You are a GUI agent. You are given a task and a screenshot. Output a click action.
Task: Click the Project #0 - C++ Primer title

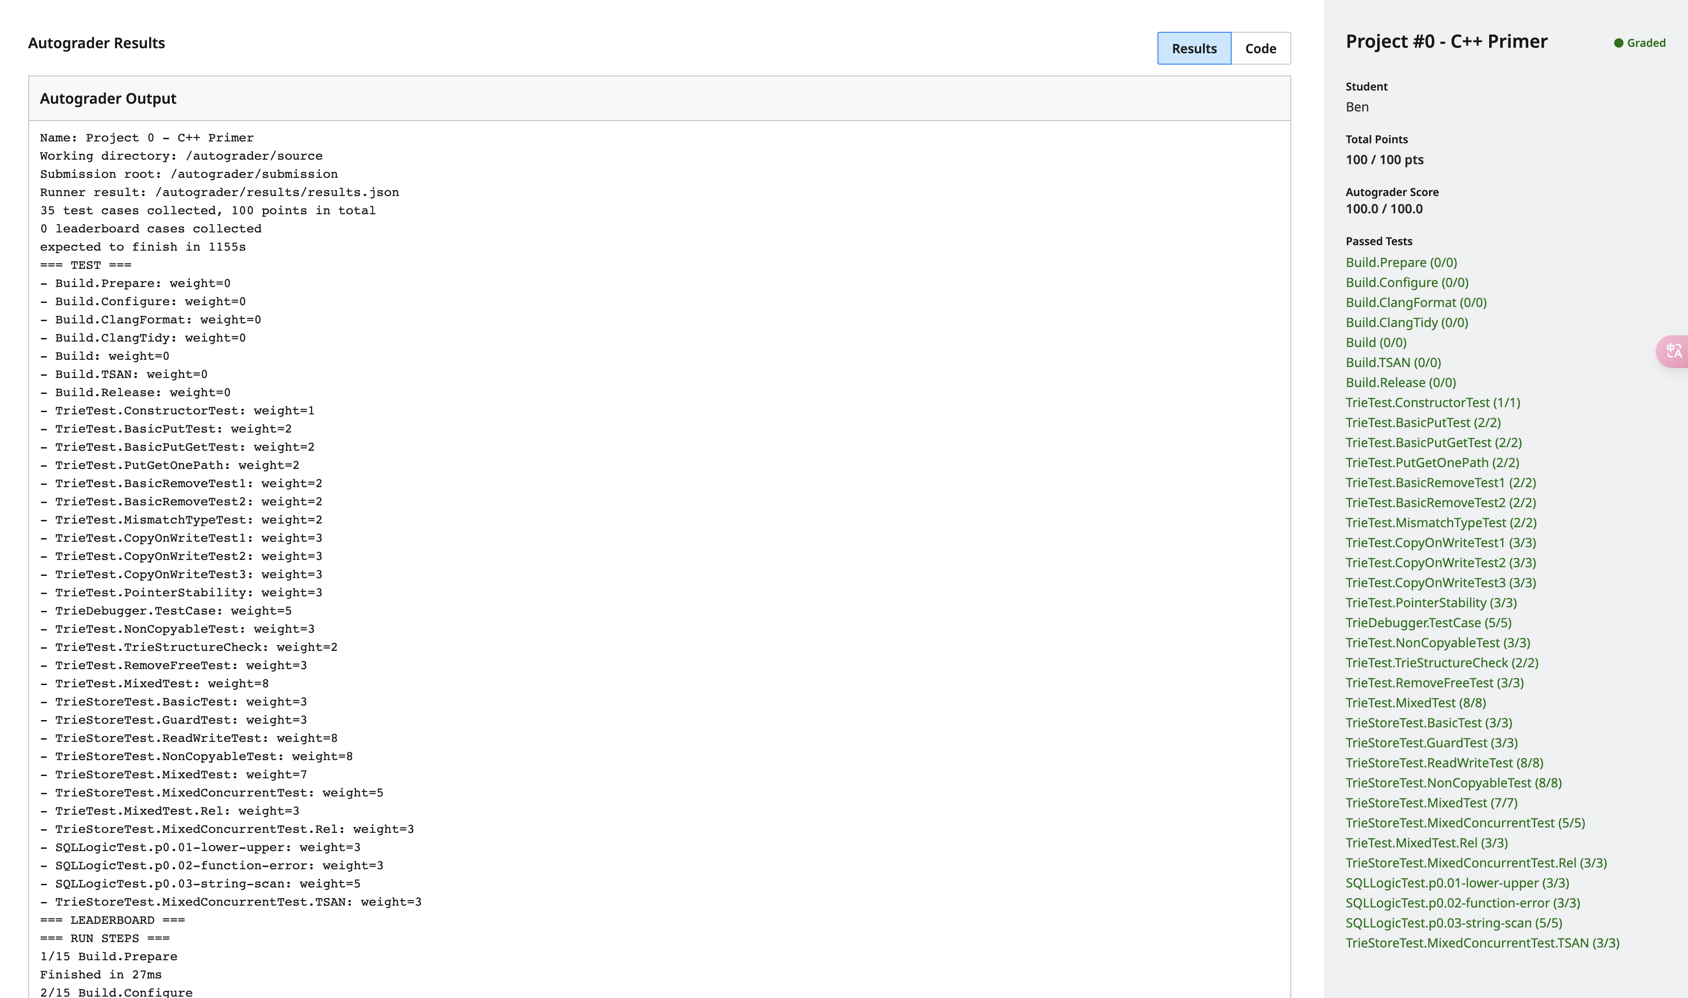pos(1446,42)
